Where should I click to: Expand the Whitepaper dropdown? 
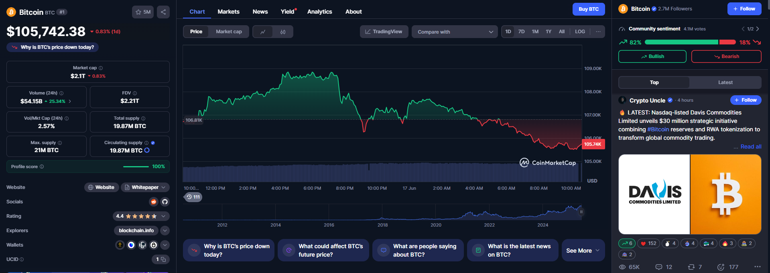click(x=145, y=187)
